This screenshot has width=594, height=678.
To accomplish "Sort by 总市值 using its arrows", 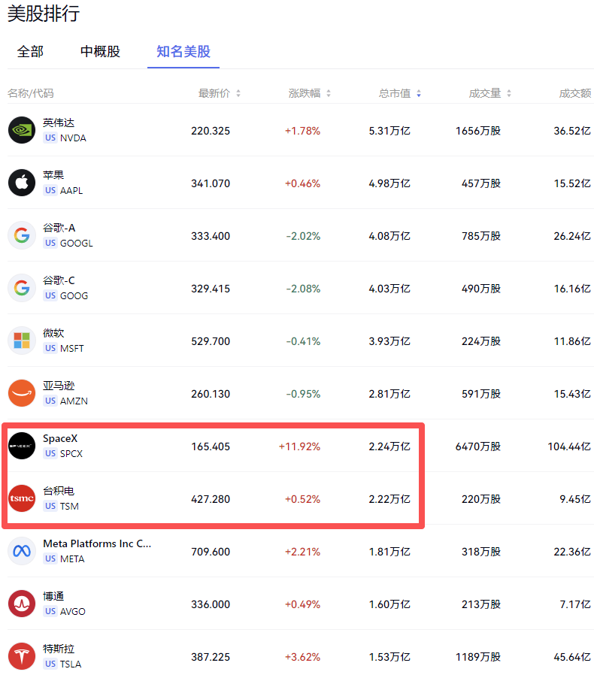I will coord(419,93).
